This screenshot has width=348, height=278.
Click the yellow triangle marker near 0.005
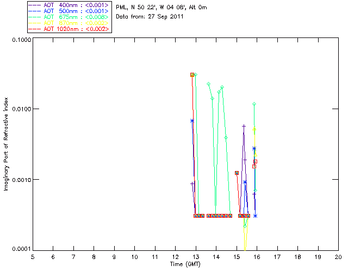coord(254,129)
